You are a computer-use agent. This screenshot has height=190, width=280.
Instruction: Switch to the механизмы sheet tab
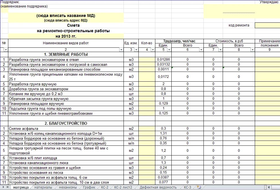pyautogui.click(x=68, y=187)
